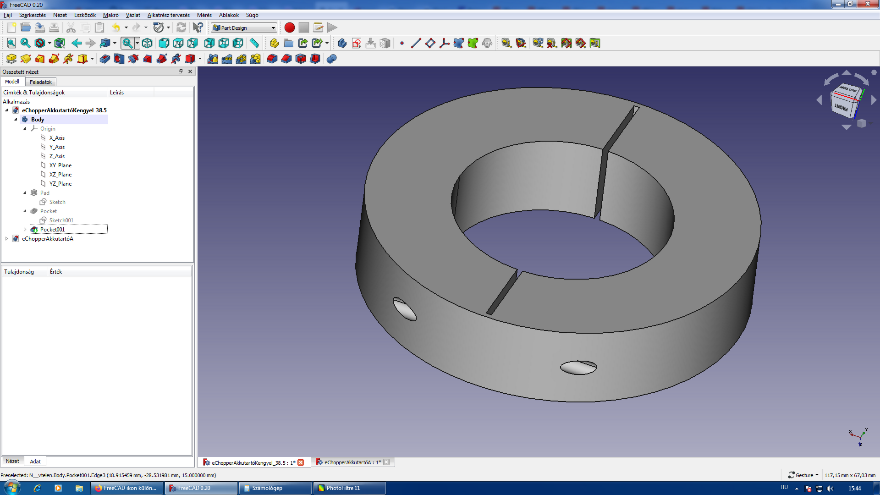Collapse the Body tree node
This screenshot has width=880, height=495.
coord(16,120)
